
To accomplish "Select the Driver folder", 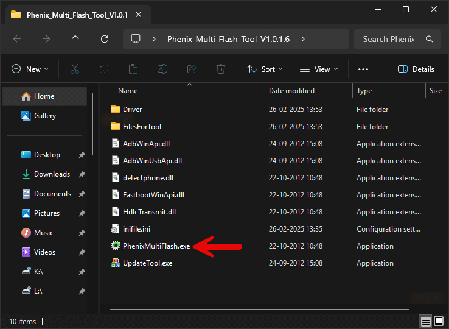I will point(132,110).
